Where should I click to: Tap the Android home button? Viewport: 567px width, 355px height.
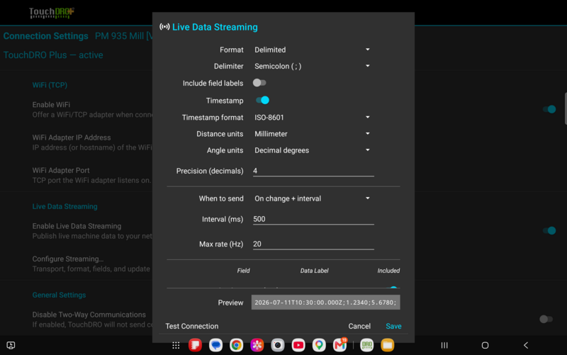tap(485, 345)
